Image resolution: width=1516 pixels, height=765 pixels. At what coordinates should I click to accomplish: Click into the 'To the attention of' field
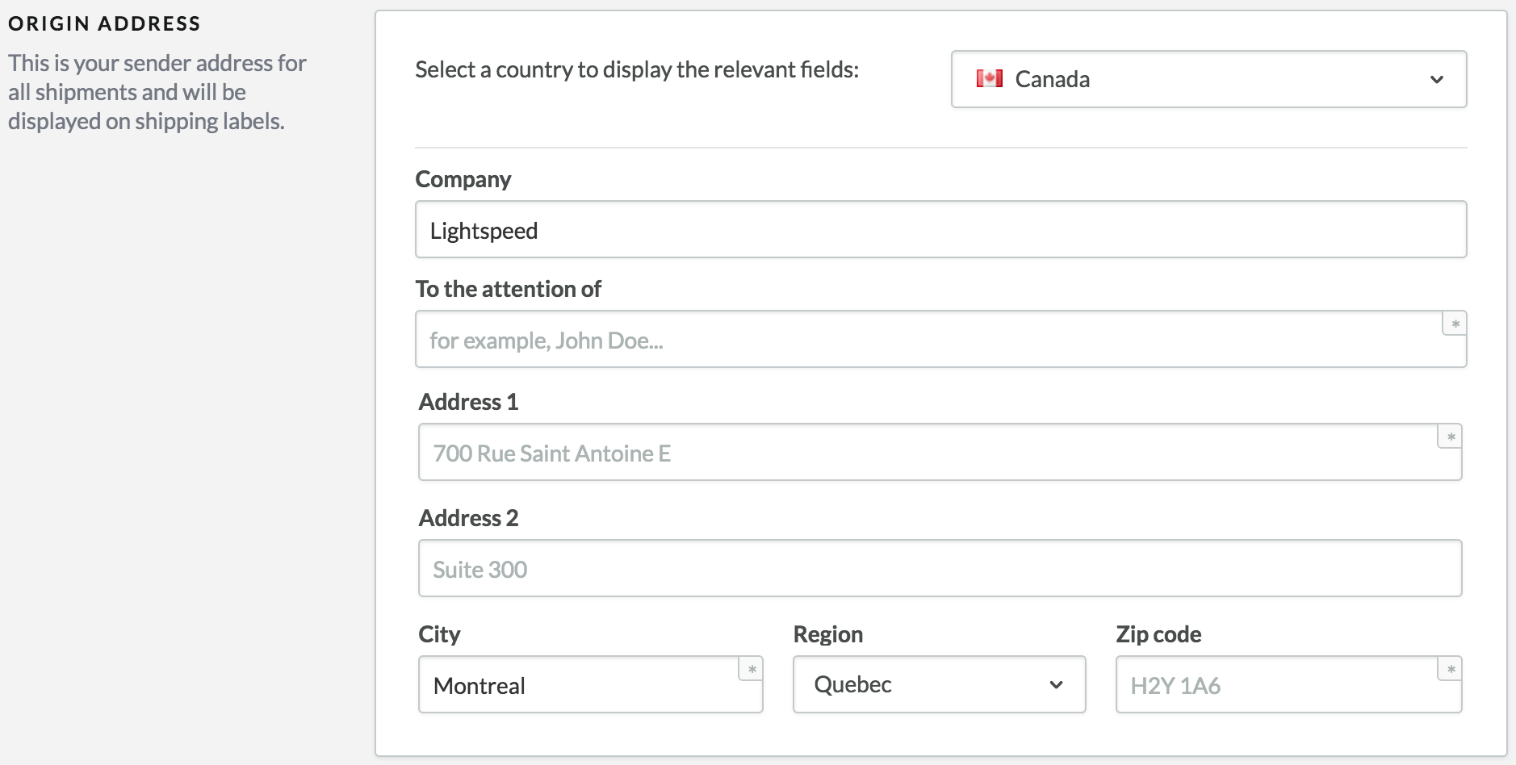tap(928, 340)
